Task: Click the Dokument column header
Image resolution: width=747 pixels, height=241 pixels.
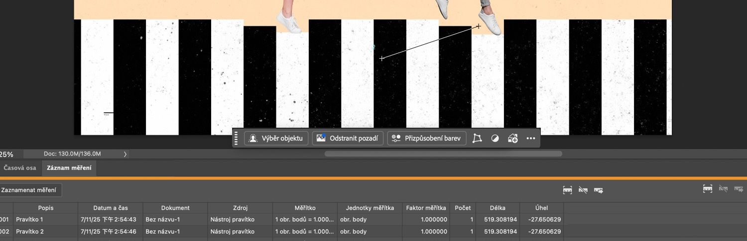Action: [x=175, y=208]
